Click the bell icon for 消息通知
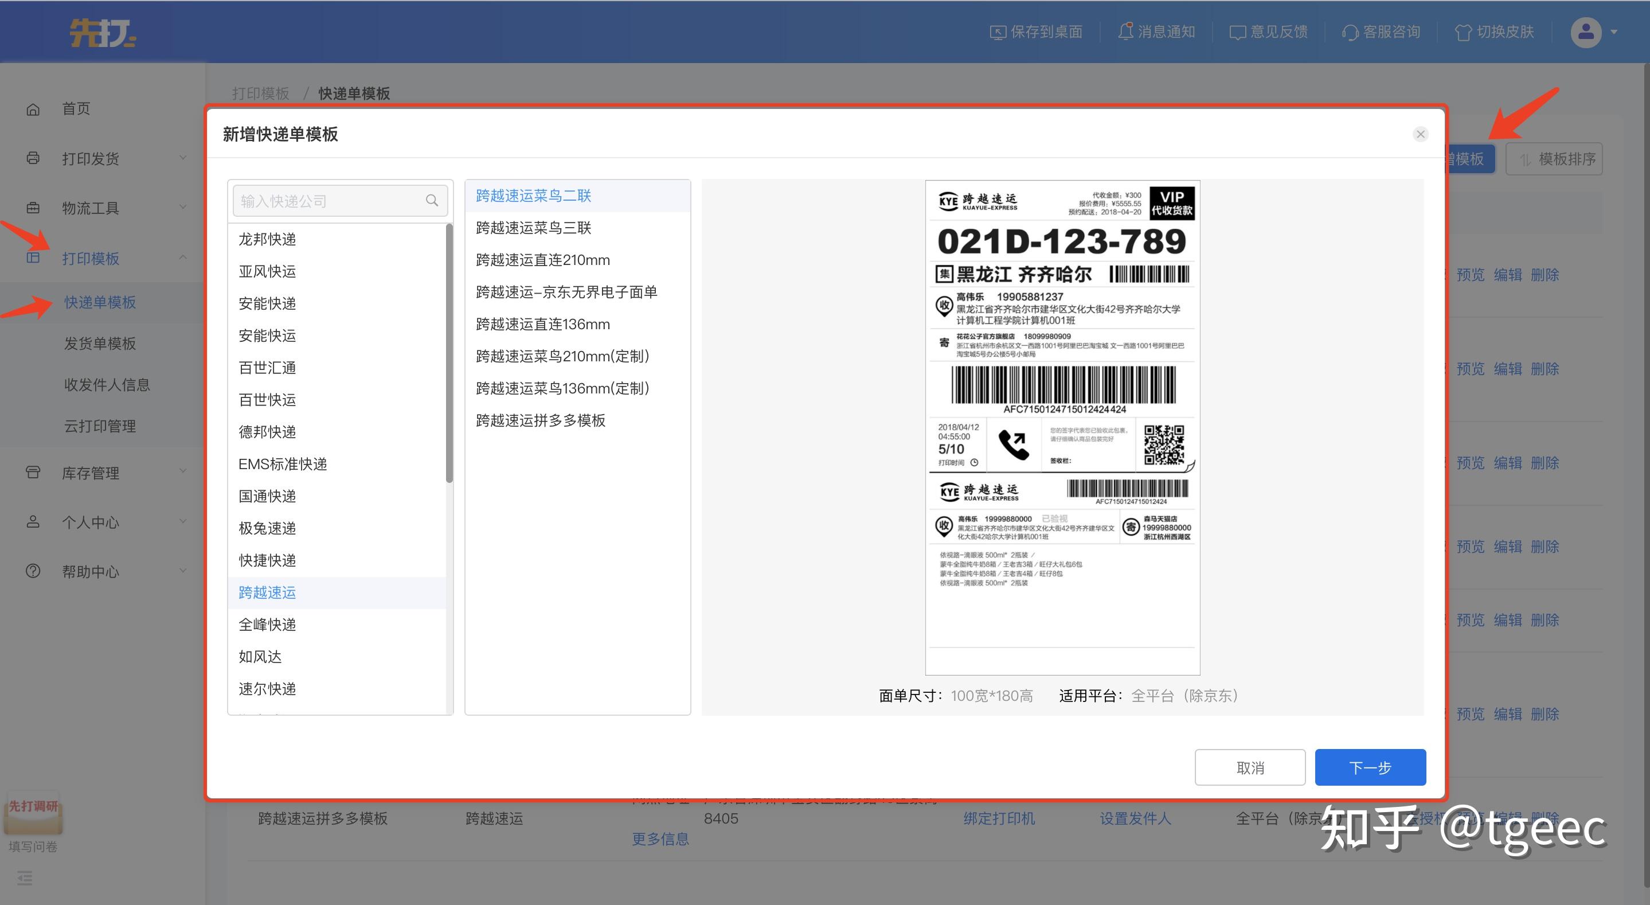 point(1125,32)
